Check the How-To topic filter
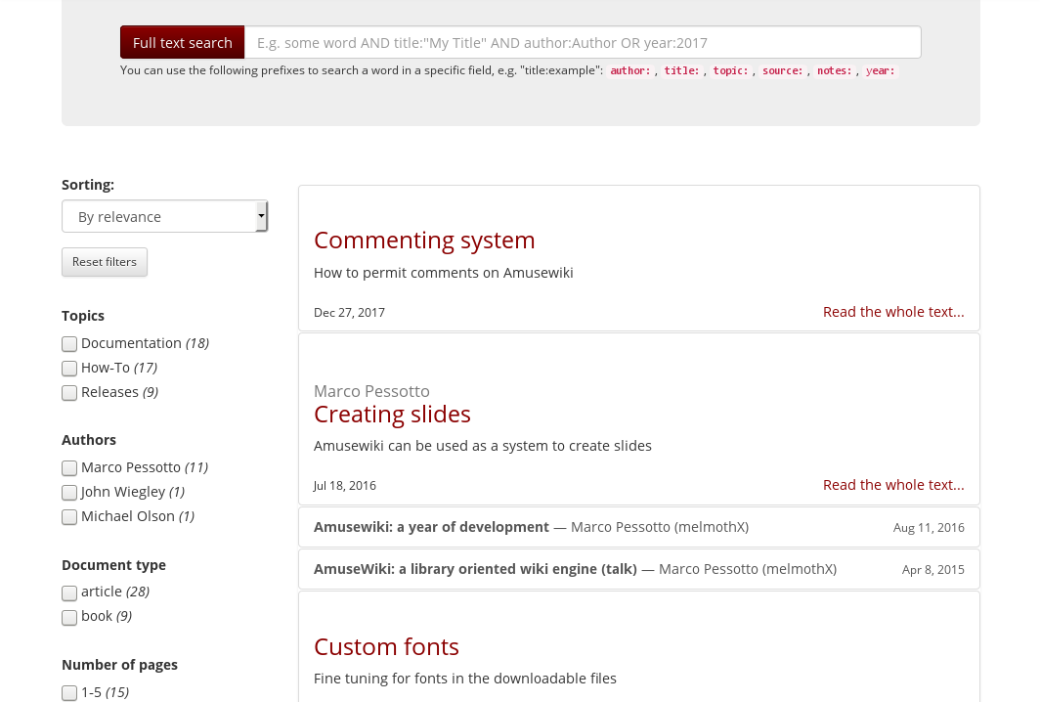 pos(69,369)
